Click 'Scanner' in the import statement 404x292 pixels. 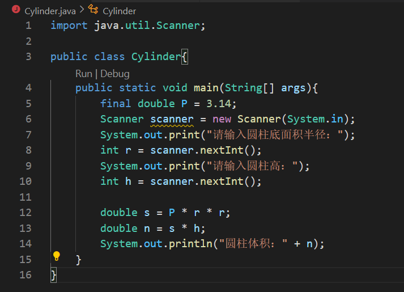pos(178,26)
